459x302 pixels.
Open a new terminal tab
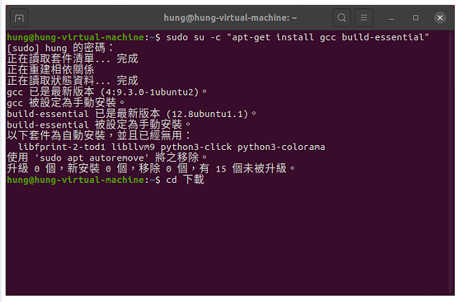(19, 18)
